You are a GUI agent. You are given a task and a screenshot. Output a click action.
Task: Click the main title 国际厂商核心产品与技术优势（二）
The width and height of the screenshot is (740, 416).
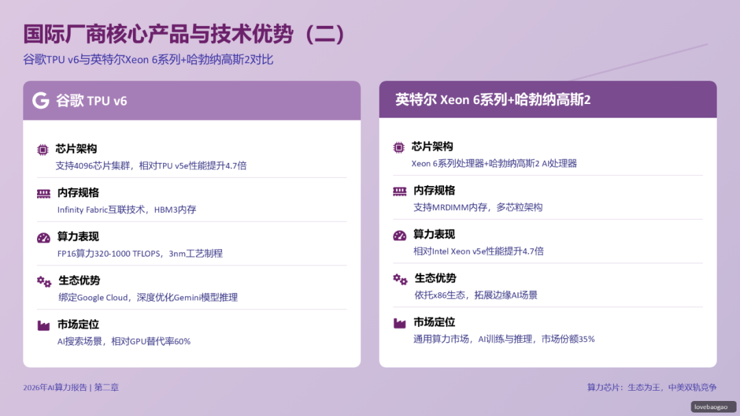coord(185,34)
